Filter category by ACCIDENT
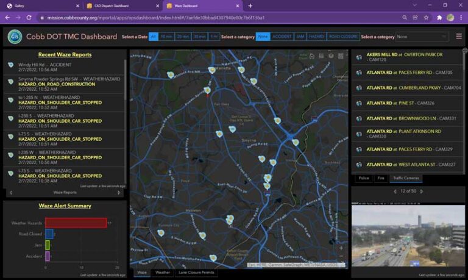Screen dimensions: 468x280 pyautogui.click(x=282, y=37)
